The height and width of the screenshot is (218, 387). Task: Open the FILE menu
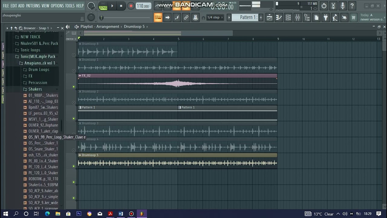(x=6, y=6)
